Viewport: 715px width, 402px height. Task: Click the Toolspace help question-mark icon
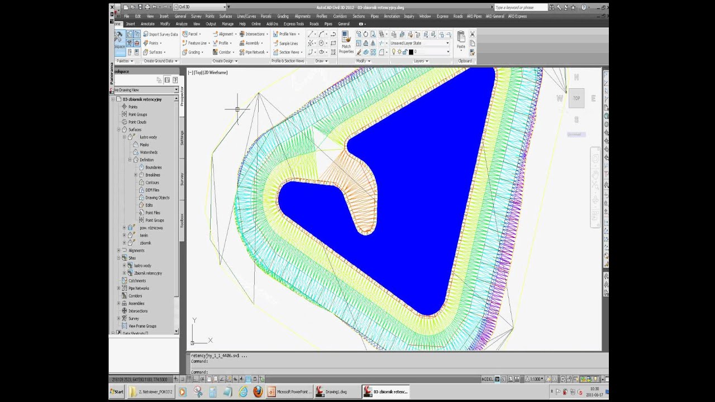[175, 80]
